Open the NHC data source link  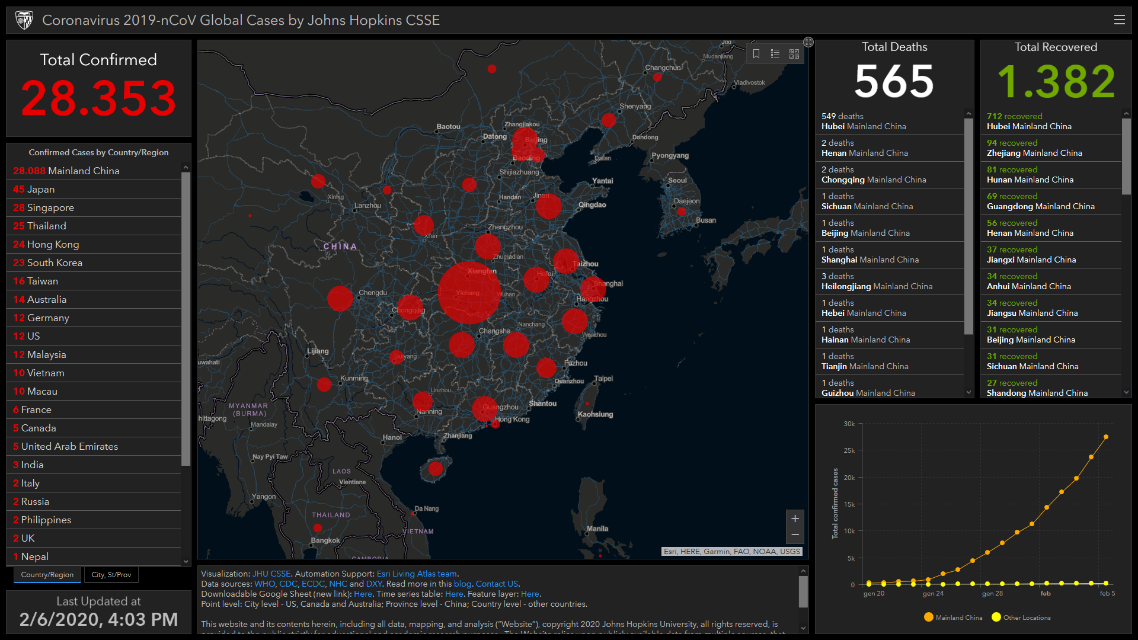338,584
